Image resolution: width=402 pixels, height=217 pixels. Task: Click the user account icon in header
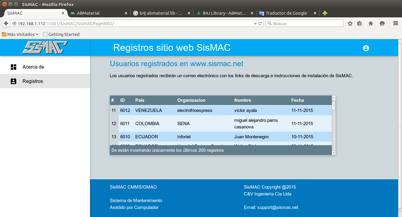click(366, 48)
